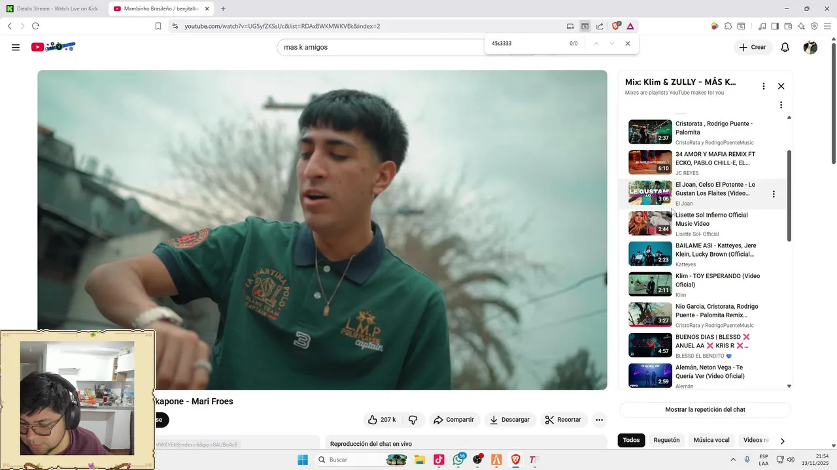Toggle the browser sidebar panel icon
837x470 pixels.
pyautogui.click(x=775, y=26)
